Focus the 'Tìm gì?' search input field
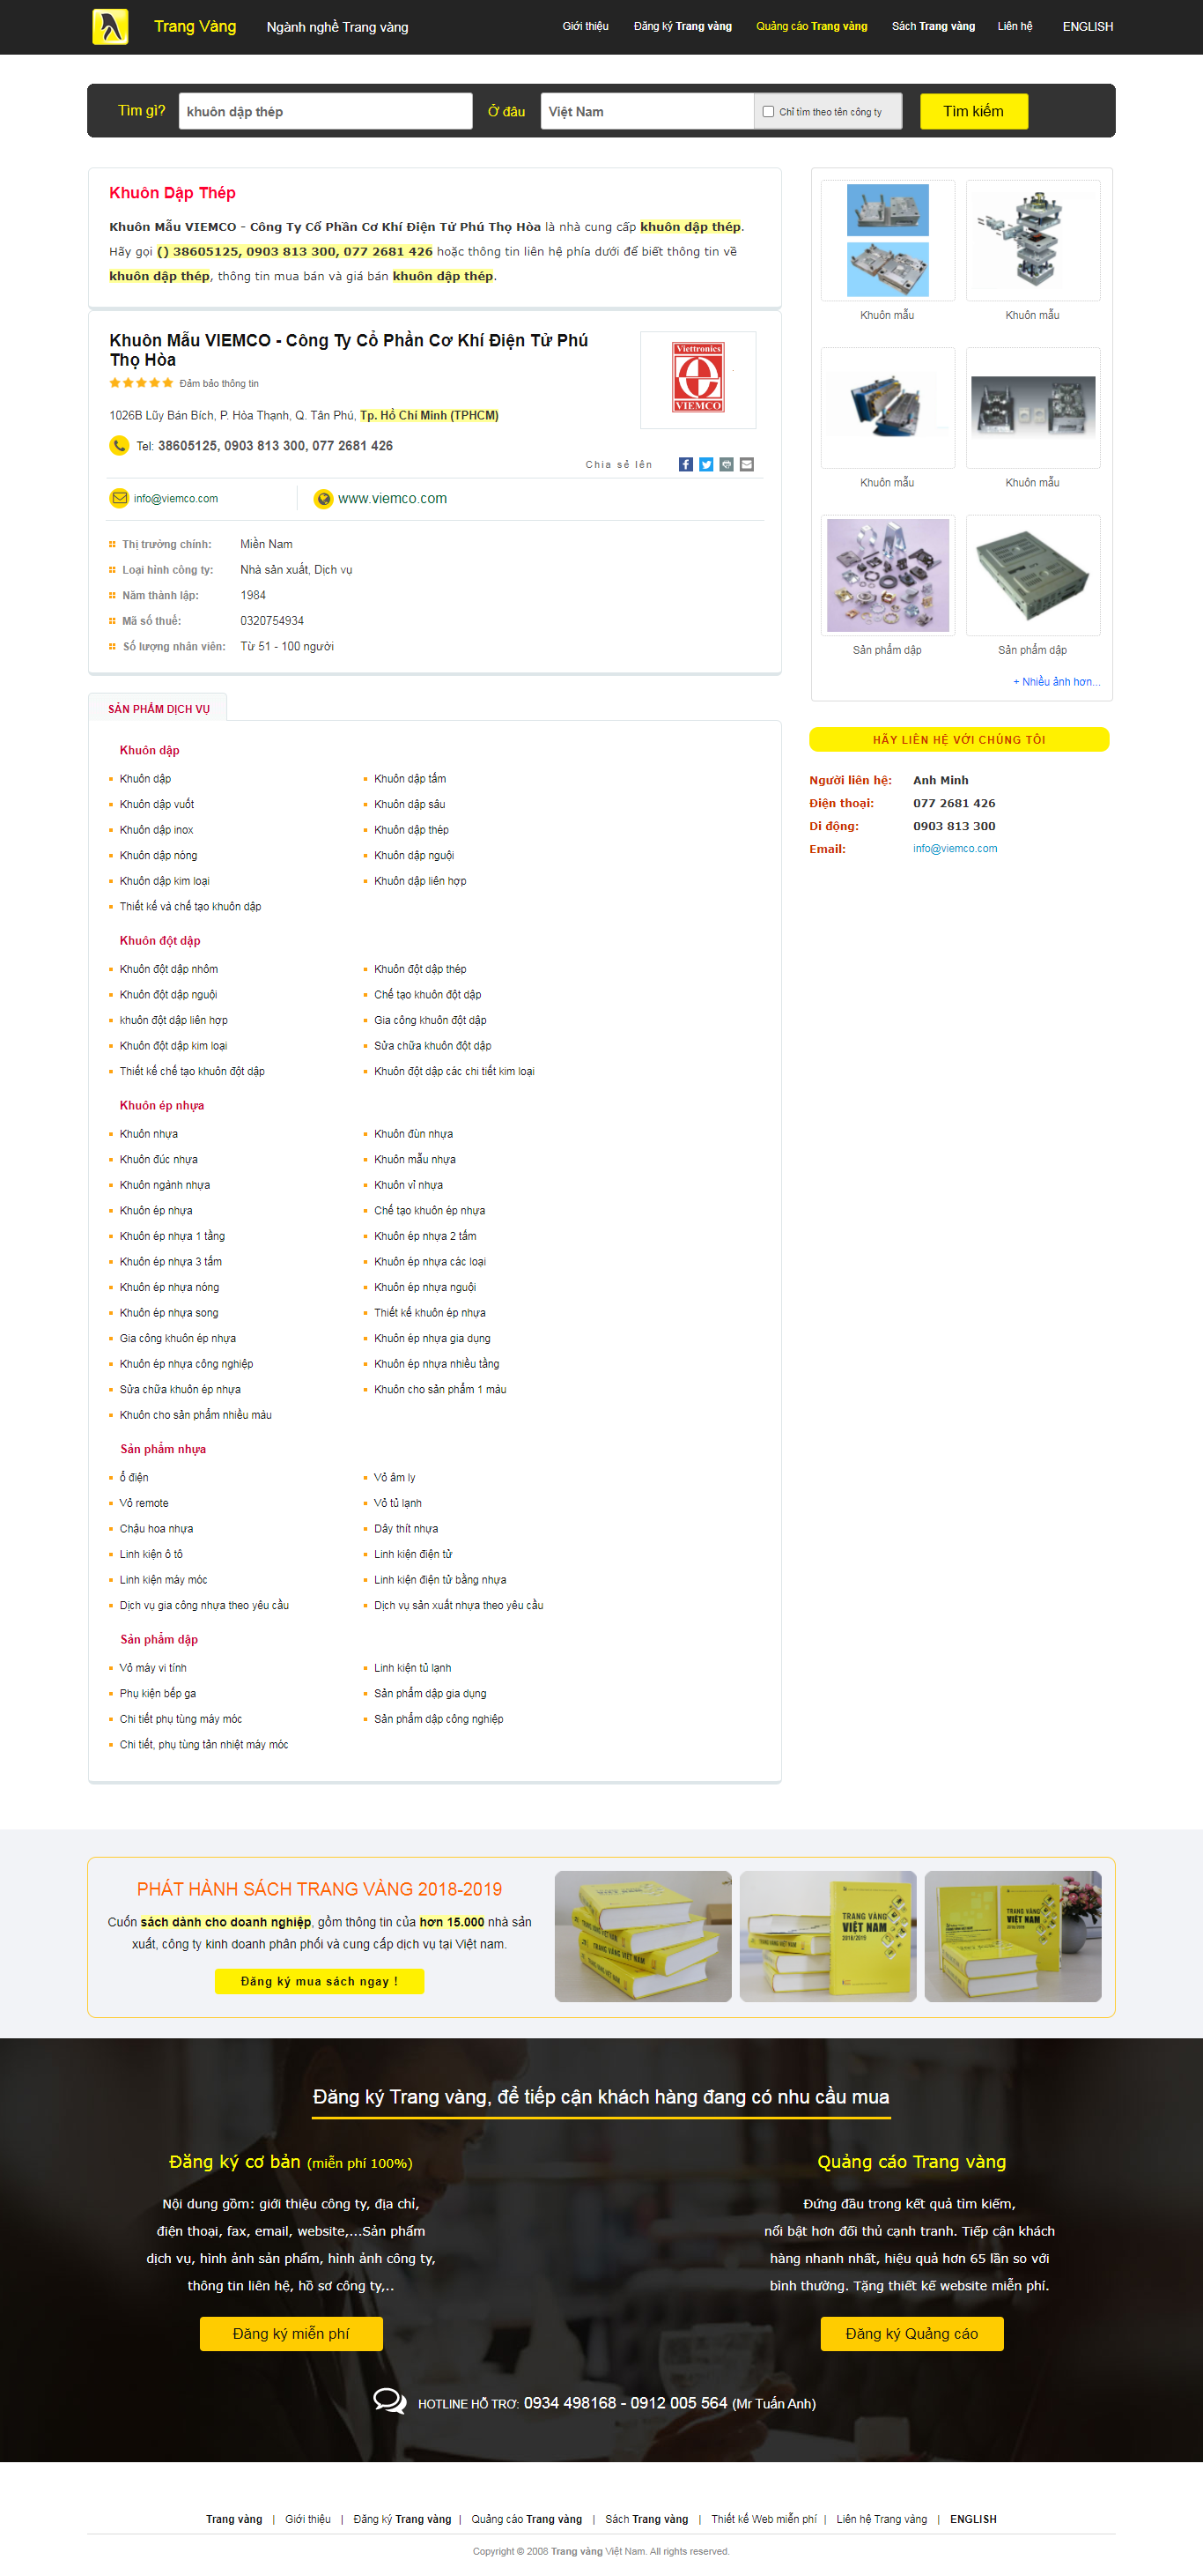The width and height of the screenshot is (1203, 2560). click(x=325, y=111)
